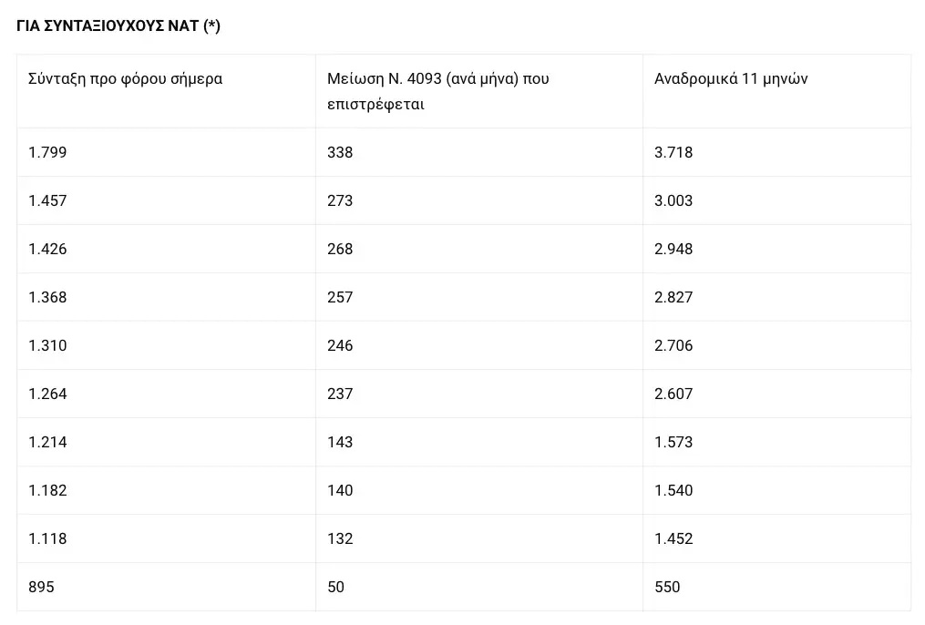Click the heading ΓΙΑ ΣΥΝΤΑΞΙΟΥΧΟΥΣ ΝΑΤ (*)
The image size is (925, 625).
coord(118,26)
